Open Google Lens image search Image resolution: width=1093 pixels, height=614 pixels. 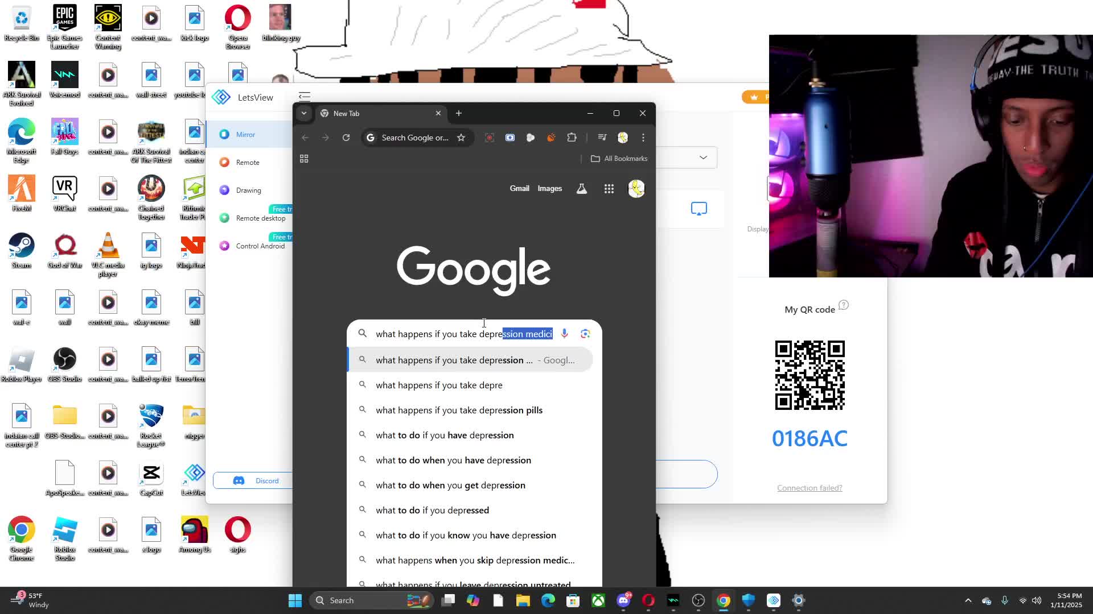coord(585,334)
